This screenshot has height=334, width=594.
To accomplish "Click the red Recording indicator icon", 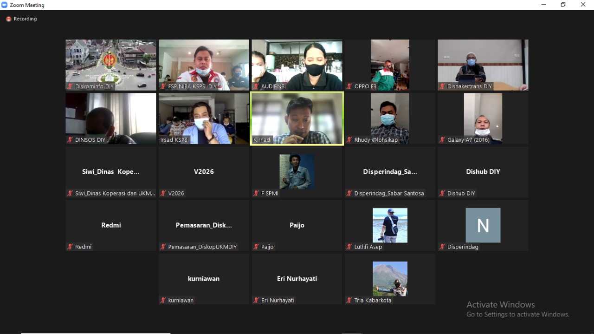I will click(x=8, y=19).
